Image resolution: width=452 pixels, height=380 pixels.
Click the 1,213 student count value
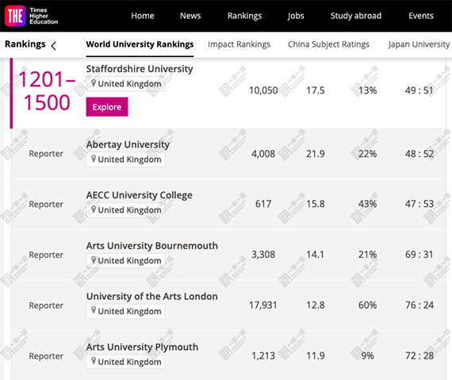pos(263,355)
